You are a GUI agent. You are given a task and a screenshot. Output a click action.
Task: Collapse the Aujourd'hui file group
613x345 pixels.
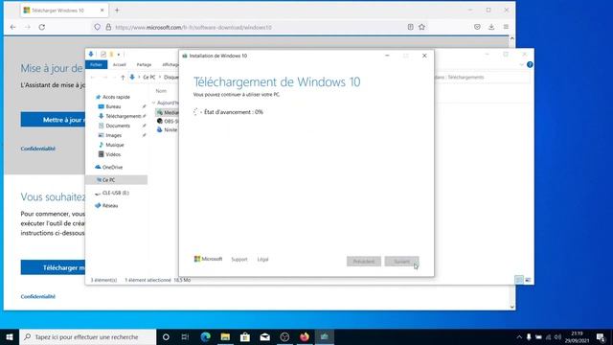pyautogui.click(x=153, y=103)
